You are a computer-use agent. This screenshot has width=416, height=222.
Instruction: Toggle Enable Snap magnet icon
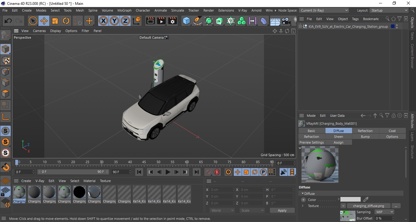(x=6, y=167)
